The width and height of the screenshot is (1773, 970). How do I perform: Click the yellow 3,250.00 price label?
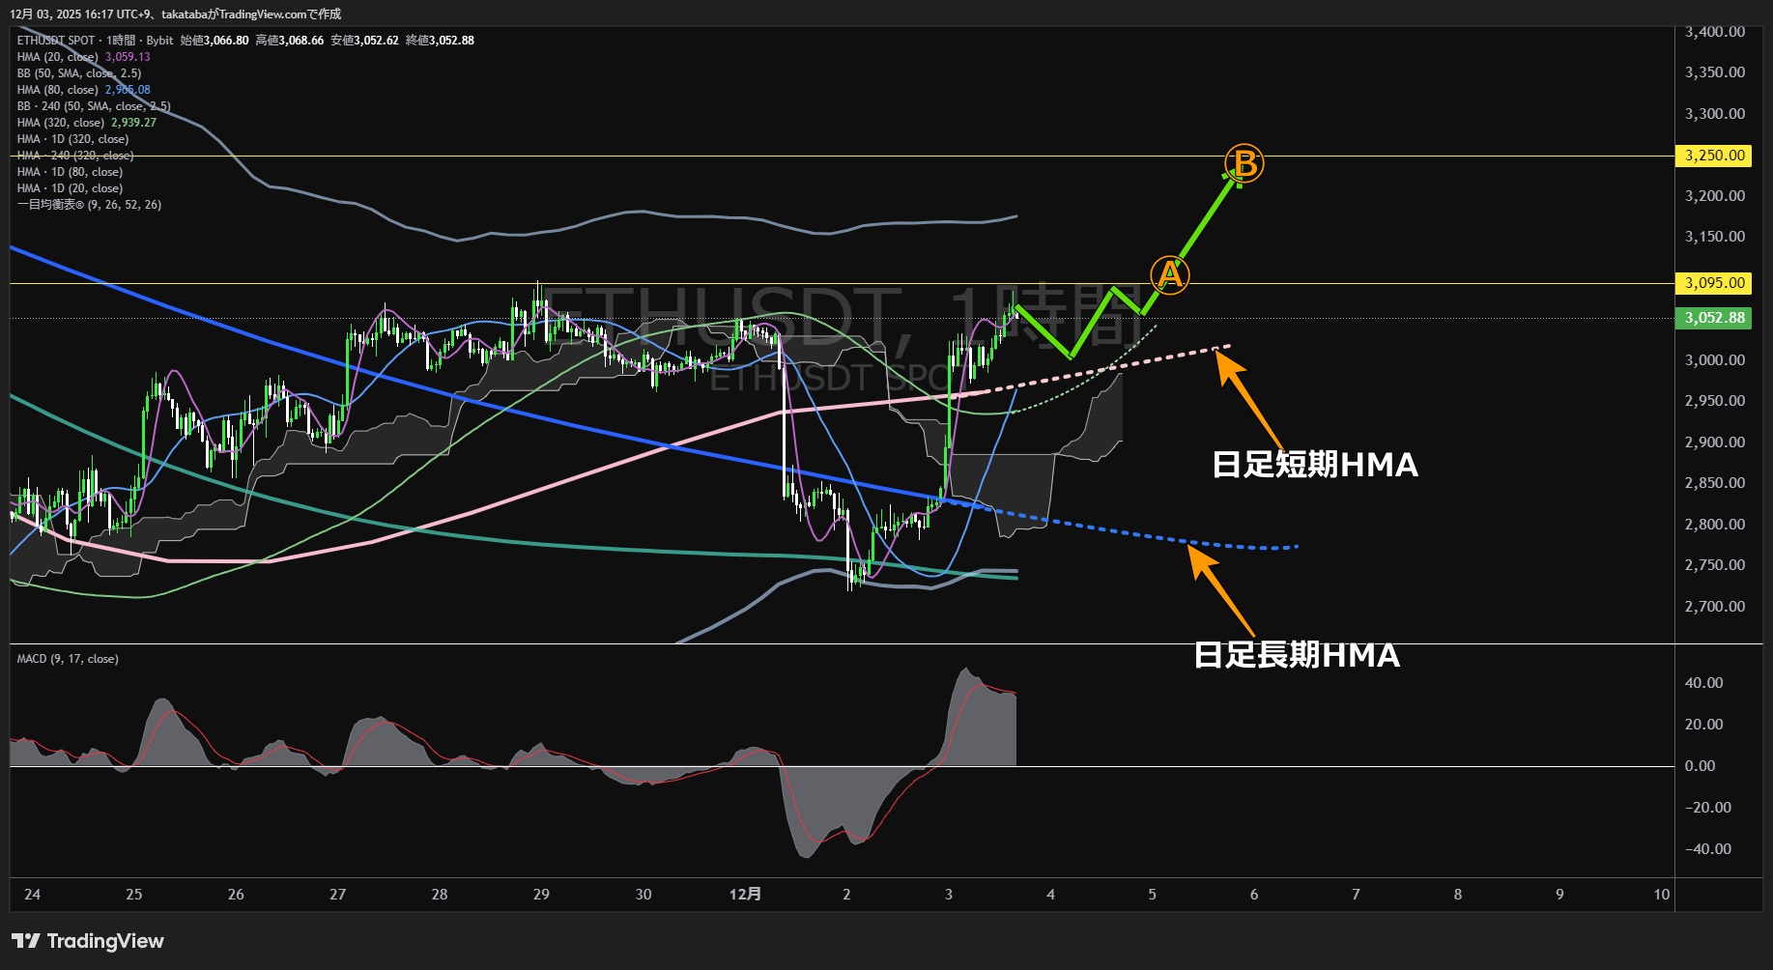tap(1713, 156)
